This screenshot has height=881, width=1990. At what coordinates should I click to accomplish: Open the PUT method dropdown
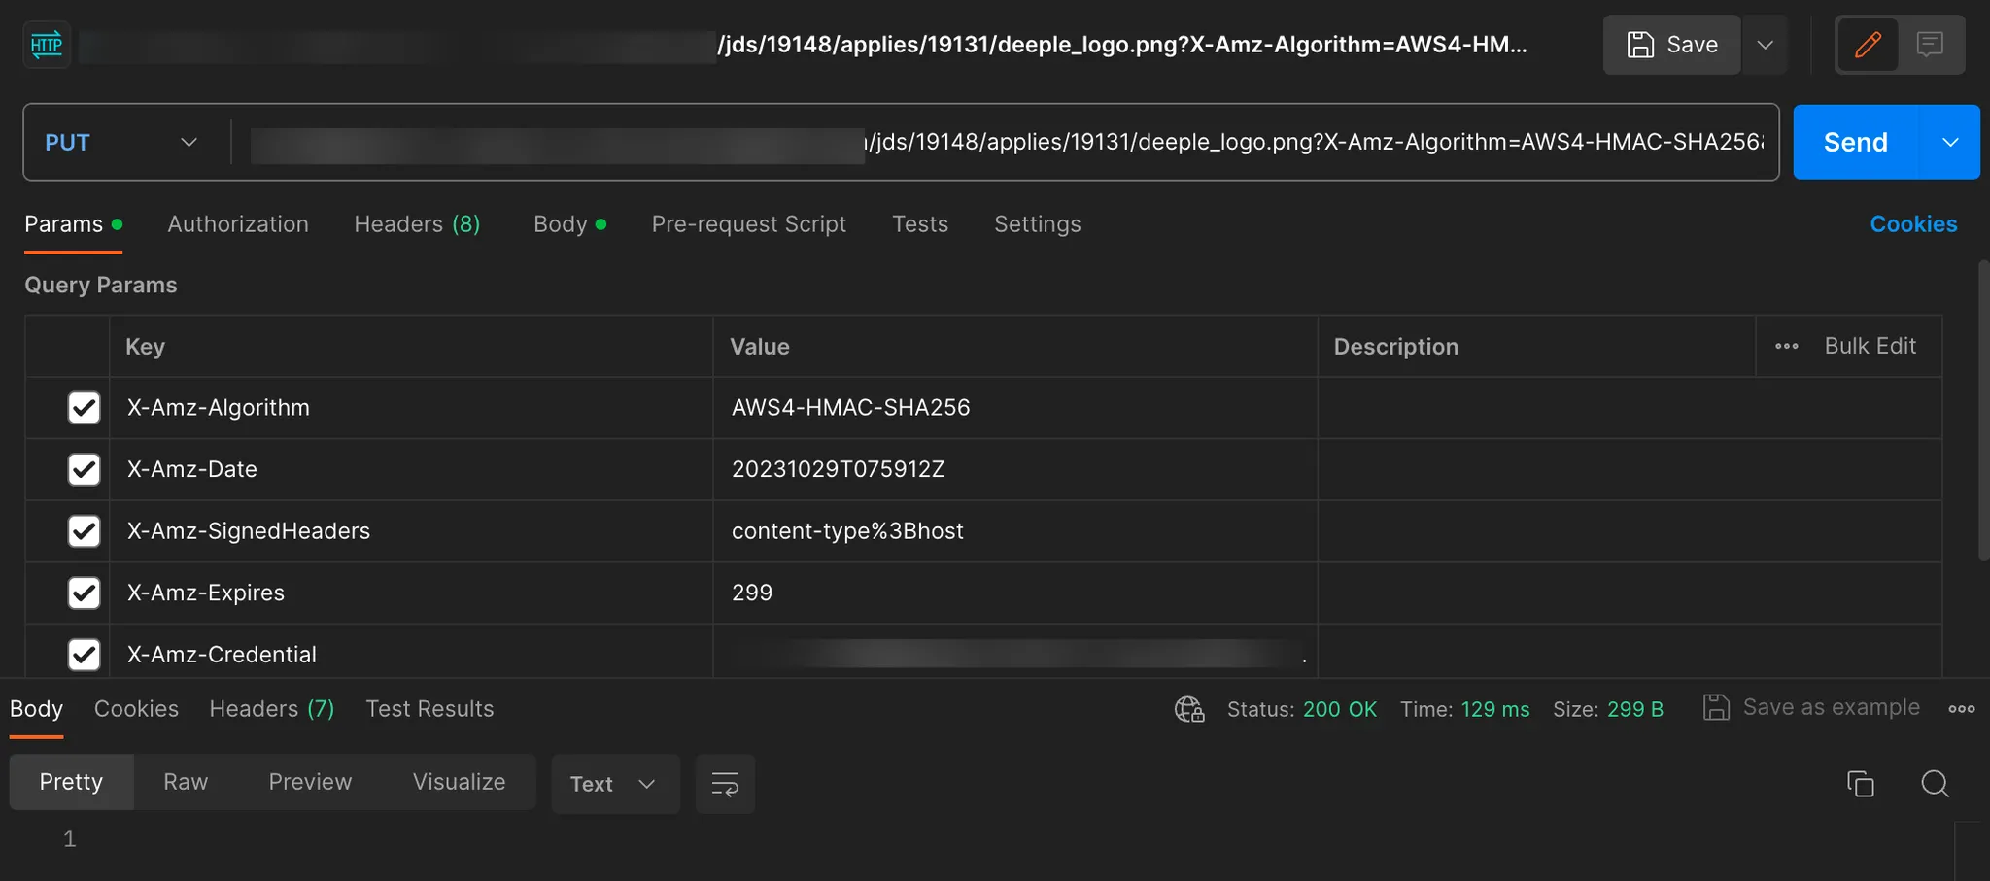click(121, 143)
